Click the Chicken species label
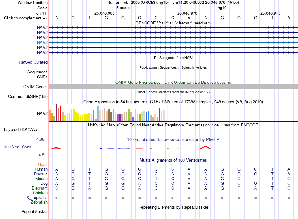The height and width of the screenshot is (219, 298). click(x=40, y=193)
